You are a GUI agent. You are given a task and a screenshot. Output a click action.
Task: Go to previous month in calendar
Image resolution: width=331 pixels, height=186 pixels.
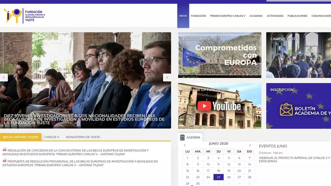(x=185, y=145)
